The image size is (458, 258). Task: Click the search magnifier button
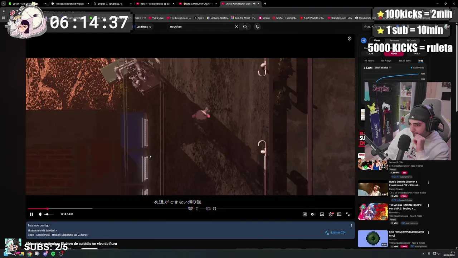pos(245,27)
